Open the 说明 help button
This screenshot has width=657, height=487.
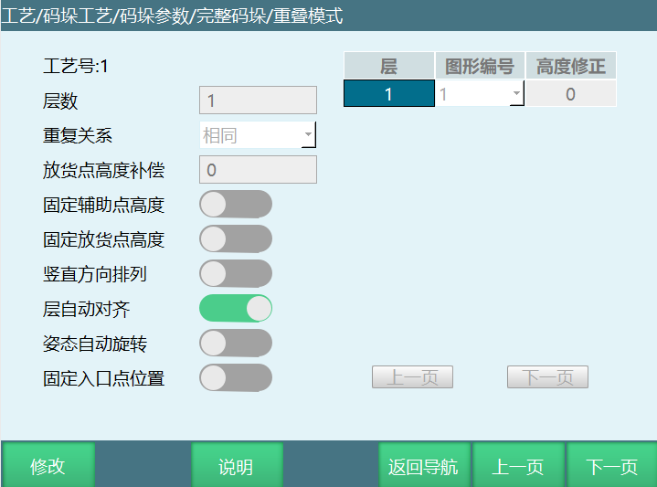point(236,466)
